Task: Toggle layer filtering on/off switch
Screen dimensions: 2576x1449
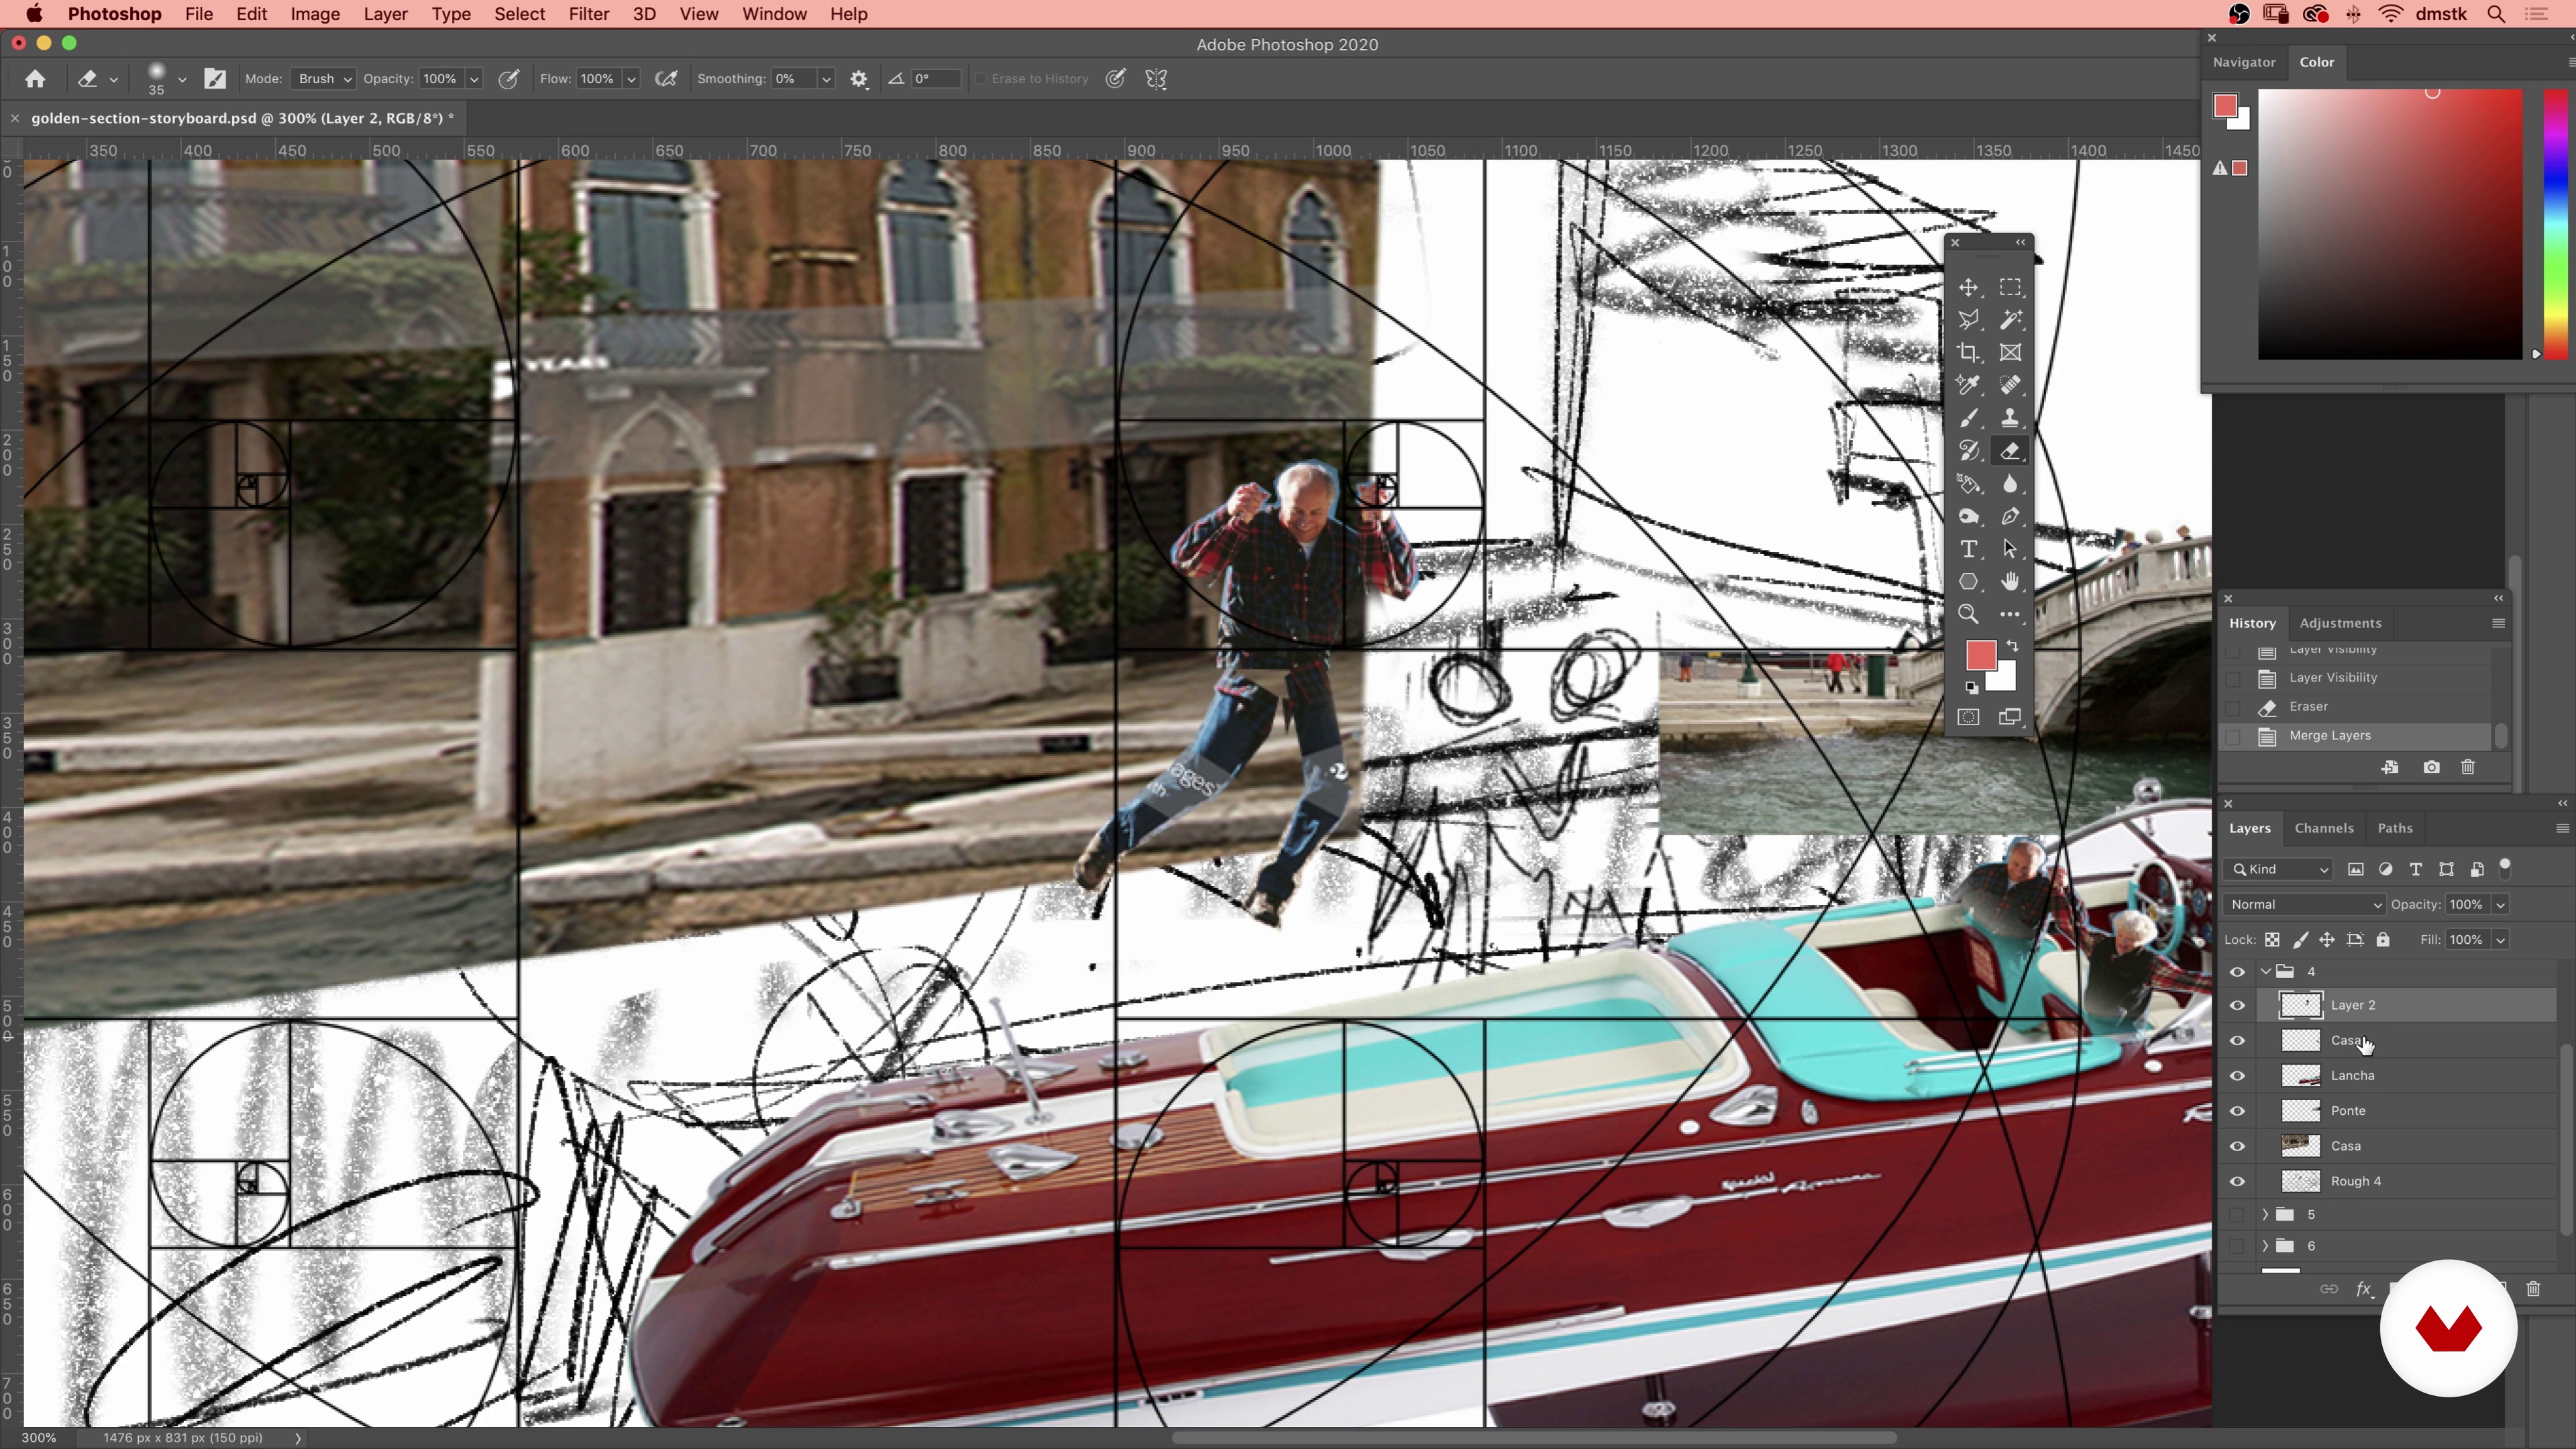Action: [x=2505, y=867]
